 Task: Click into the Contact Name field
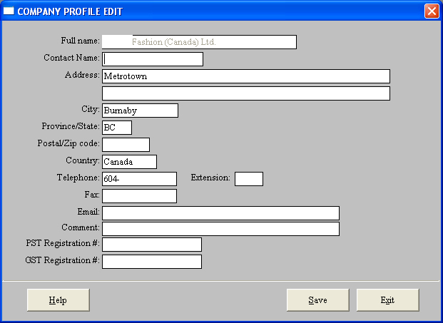[153, 59]
